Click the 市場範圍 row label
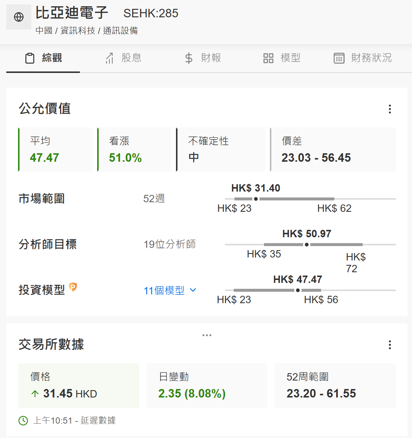 pyautogui.click(x=42, y=199)
